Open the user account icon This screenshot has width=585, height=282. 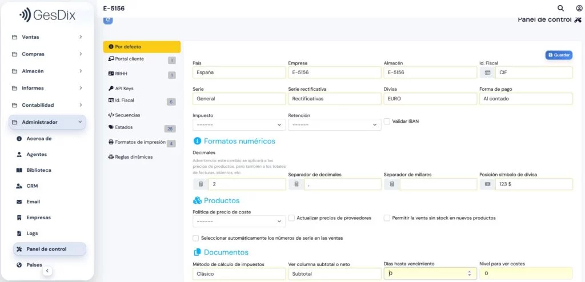pos(579,8)
